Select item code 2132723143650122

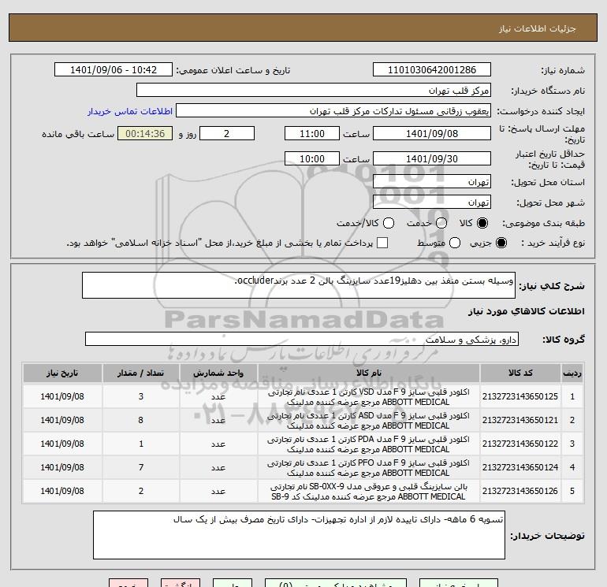pos(520,444)
